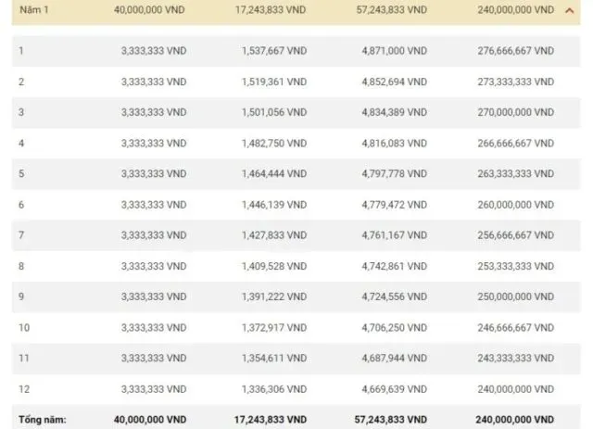Click the Năm 1 header row label

tap(33, 9)
